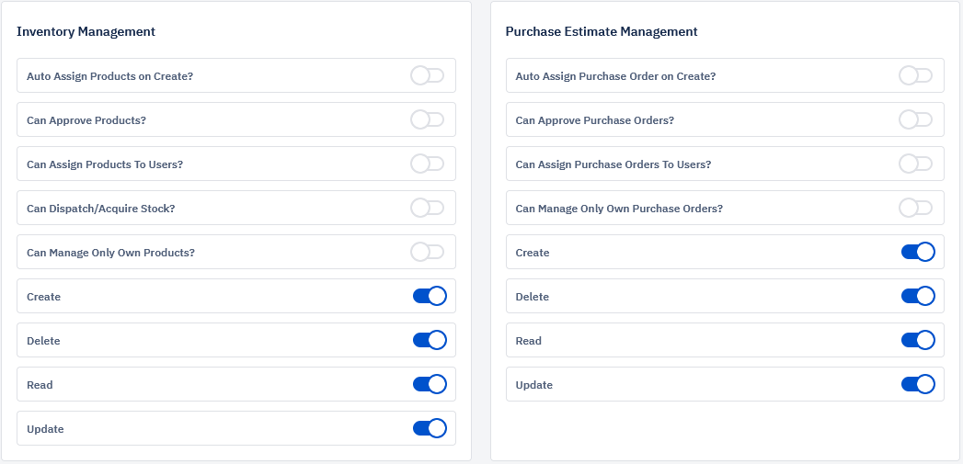Click 'Can Assign Purchase Orders To Users?' label
The width and height of the screenshot is (963, 464).
pos(613,164)
